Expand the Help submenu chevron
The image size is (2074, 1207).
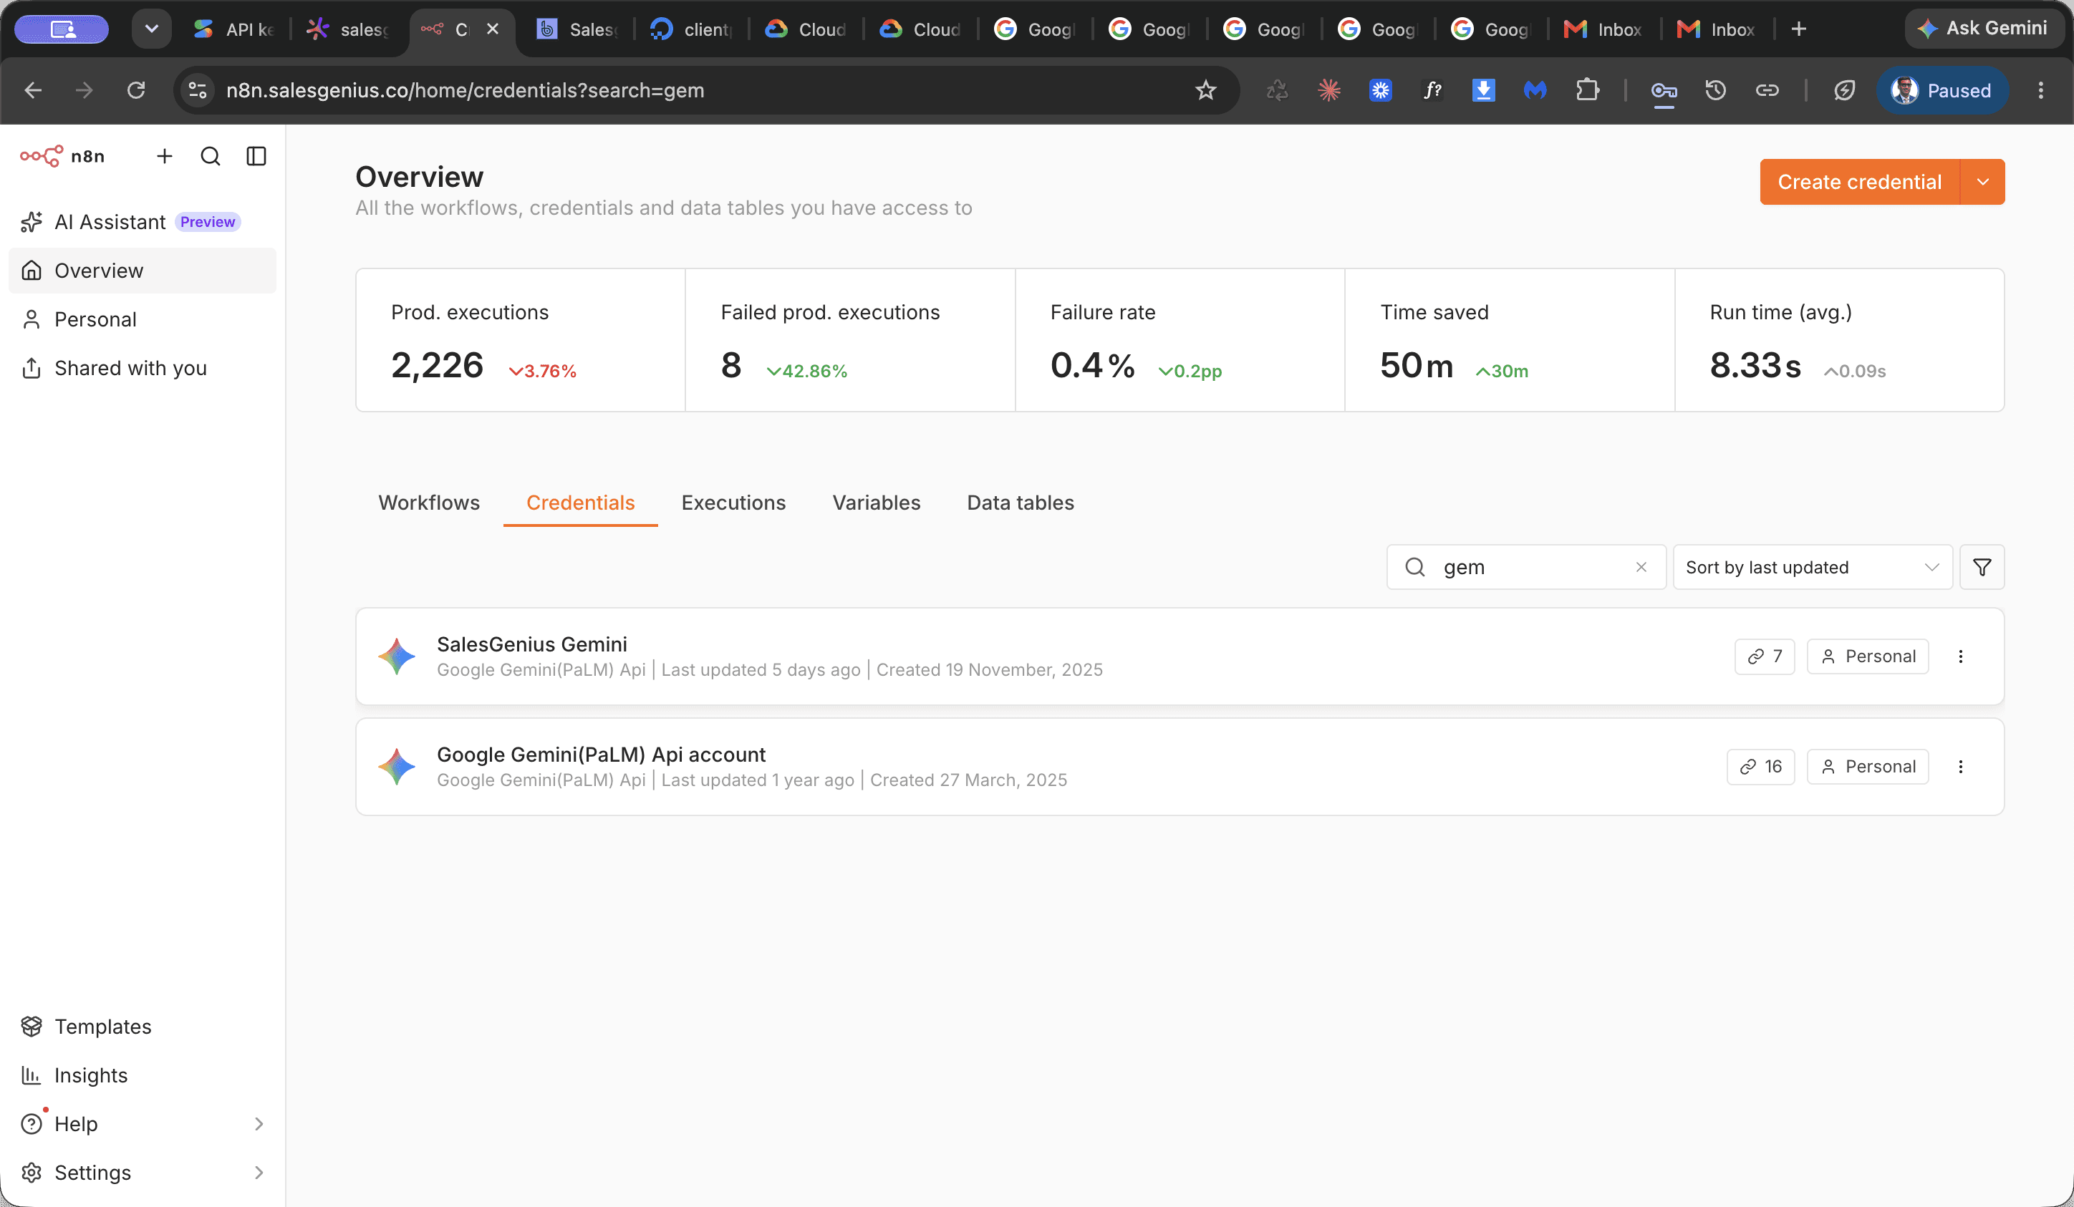pyautogui.click(x=259, y=1123)
